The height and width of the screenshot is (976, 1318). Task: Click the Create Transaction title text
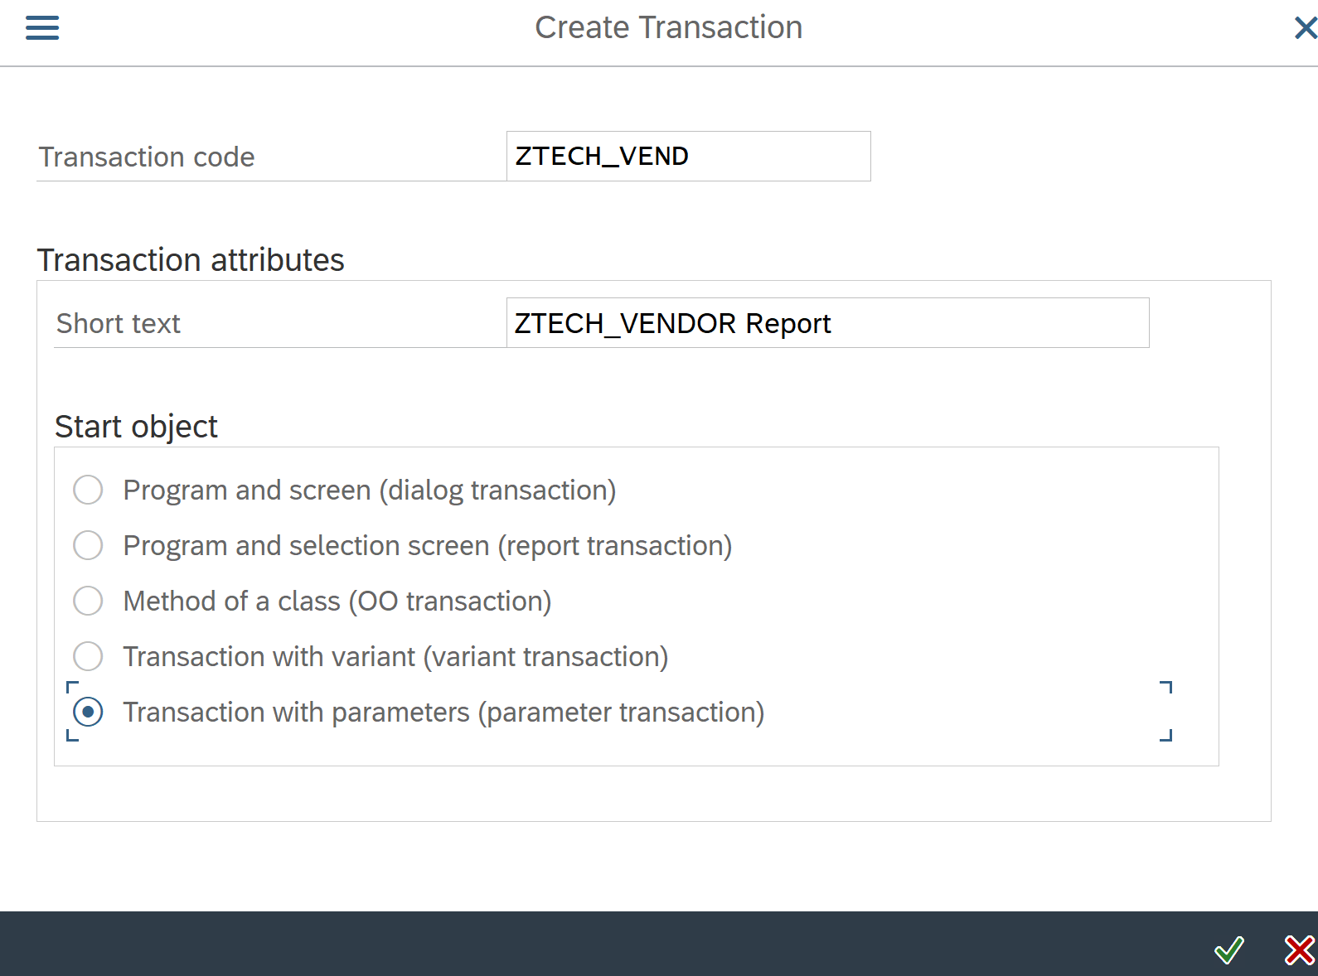pos(668,27)
